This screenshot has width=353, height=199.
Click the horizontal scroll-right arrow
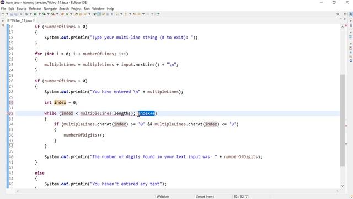tap(337, 191)
